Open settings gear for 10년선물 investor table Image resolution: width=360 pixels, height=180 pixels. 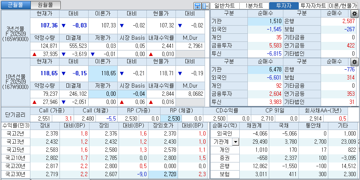click(x=354, y=62)
